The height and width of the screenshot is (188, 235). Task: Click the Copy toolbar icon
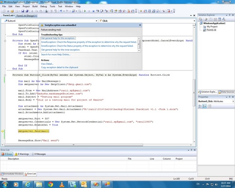[37, 11]
